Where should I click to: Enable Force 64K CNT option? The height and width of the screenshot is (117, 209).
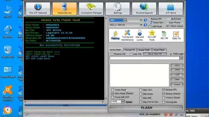[112, 97]
